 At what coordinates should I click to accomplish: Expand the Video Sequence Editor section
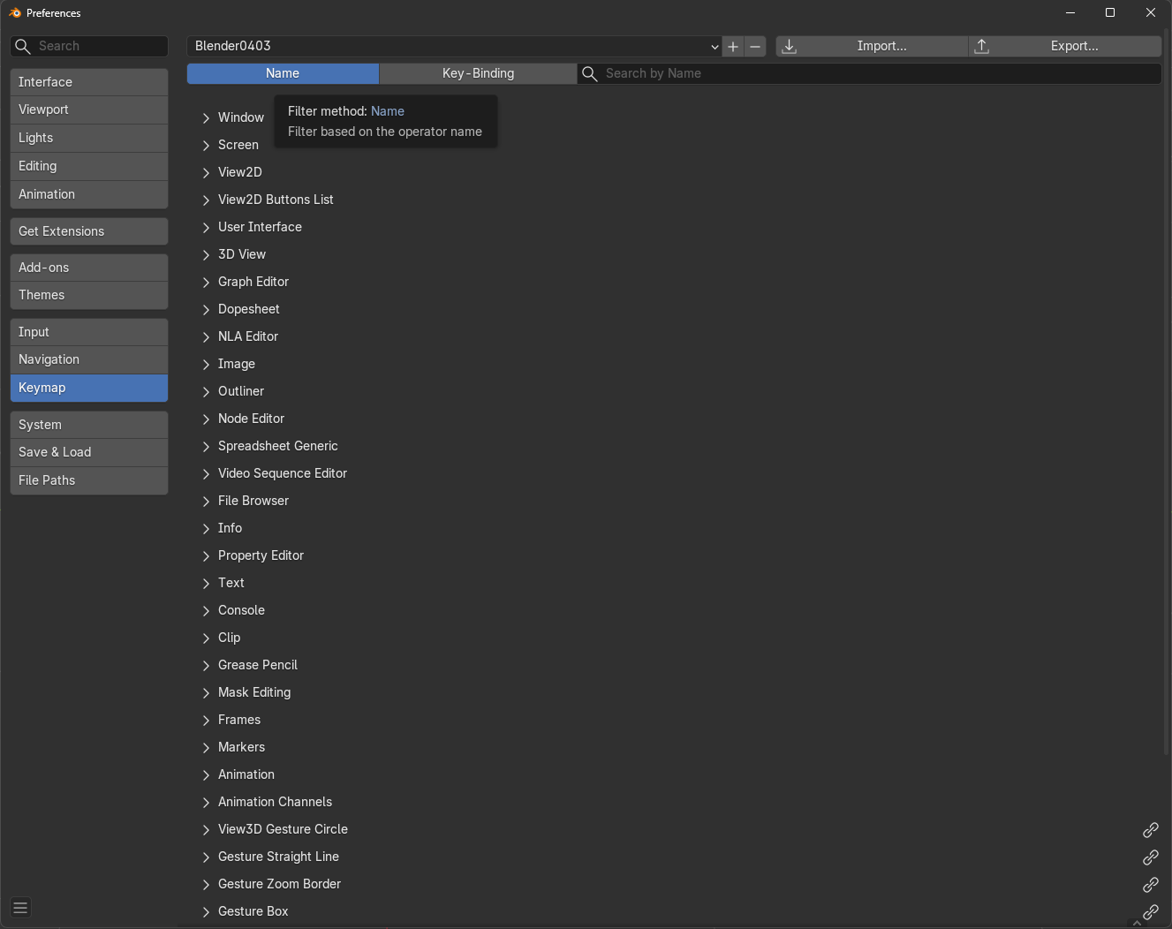click(206, 474)
